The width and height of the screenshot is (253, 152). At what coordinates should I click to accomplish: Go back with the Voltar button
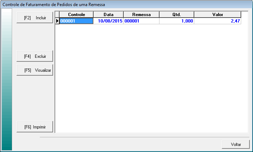click(x=235, y=145)
